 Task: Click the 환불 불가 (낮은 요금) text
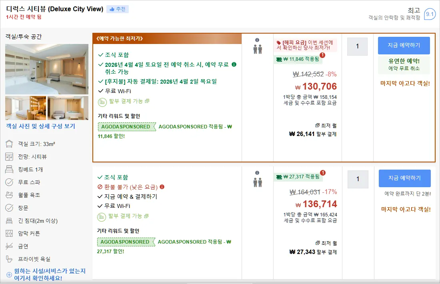coord(131,187)
